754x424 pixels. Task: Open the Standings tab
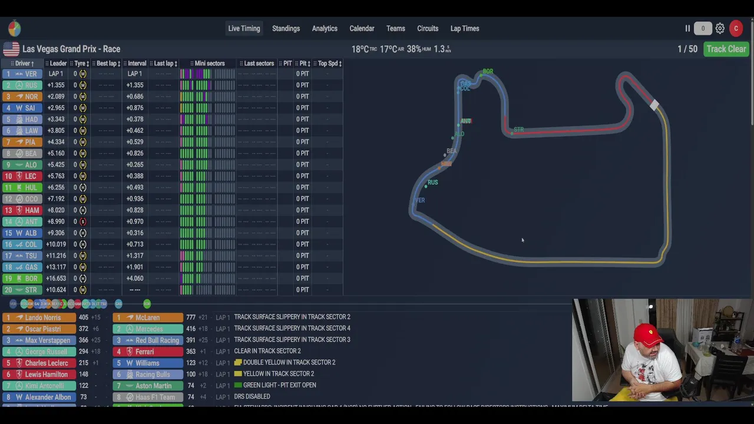[x=286, y=28]
